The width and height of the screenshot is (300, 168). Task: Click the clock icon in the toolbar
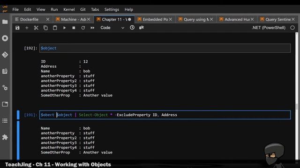pyautogui.click(x=132, y=28)
